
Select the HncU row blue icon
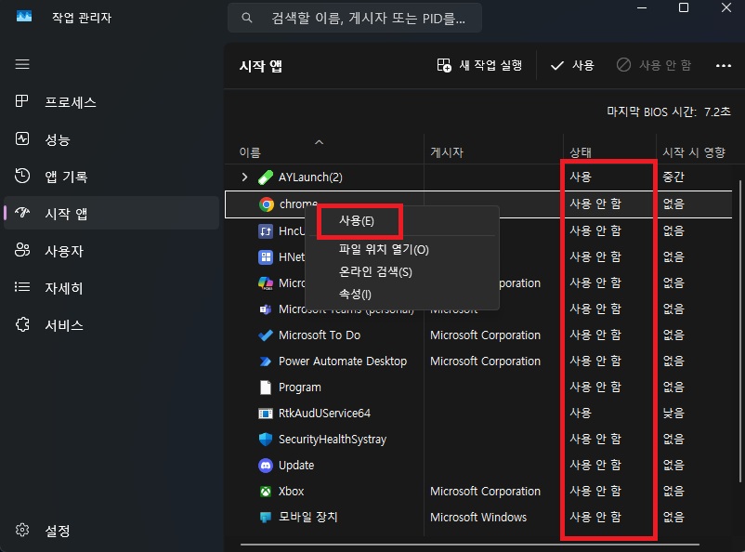click(266, 231)
